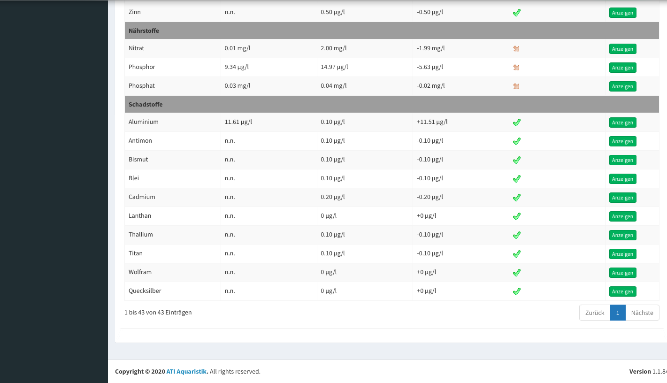Open the ATI Aquaristik footer link
The height and width of the screenshot is (383, 667).
click(187, 371)
